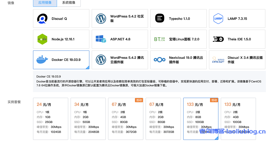Click the 宝塔Linux面板 BT.cn icon
The height and width of the screenshot is (142, 273).
(x=160, y=39)
